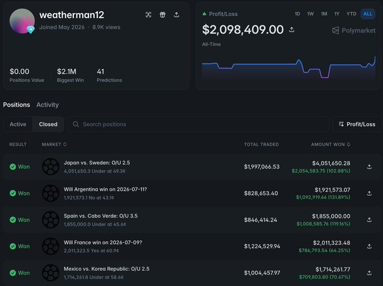The height and width of the screenshot is (286, 383).
Task: Click the green Profit/Loss triangle indicator
Action: point(204,14)
